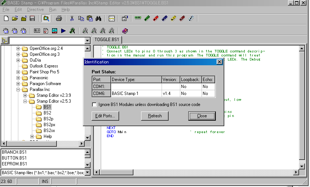Print the file with the printer icon
Screen dimensions: 310x187
(x=59, y=19)
